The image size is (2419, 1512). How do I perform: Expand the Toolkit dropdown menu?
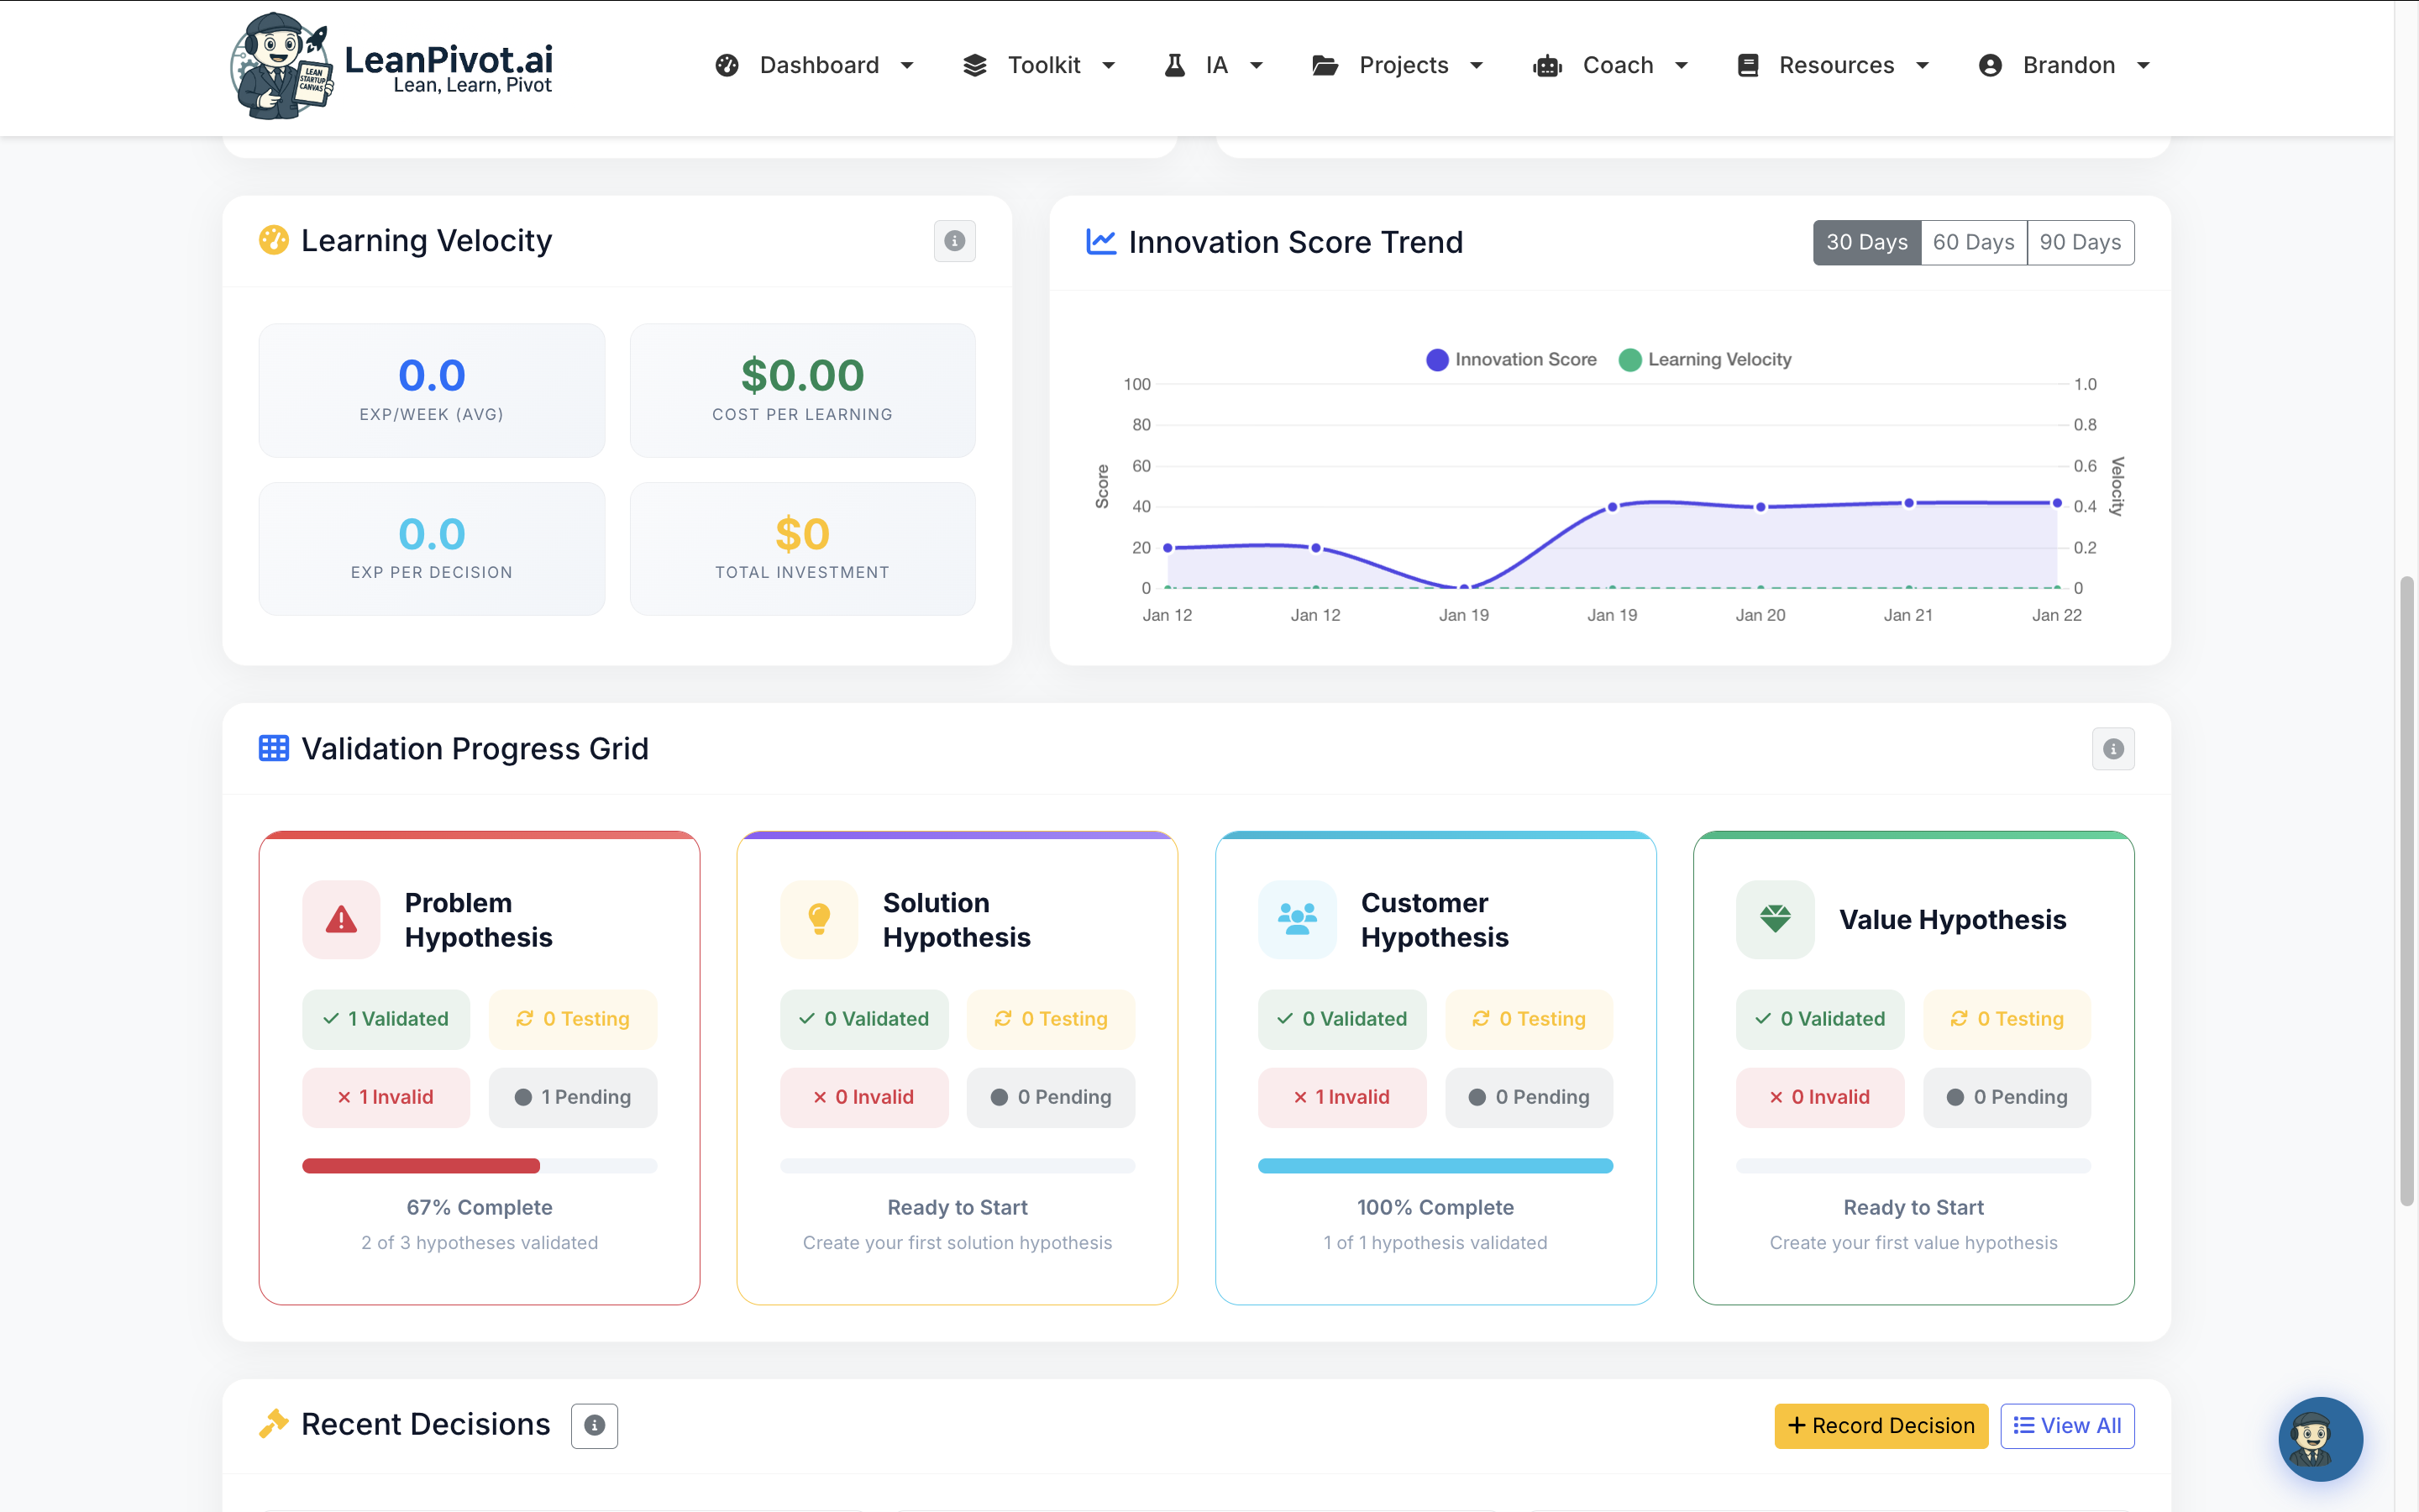[x=1040, y=65]
